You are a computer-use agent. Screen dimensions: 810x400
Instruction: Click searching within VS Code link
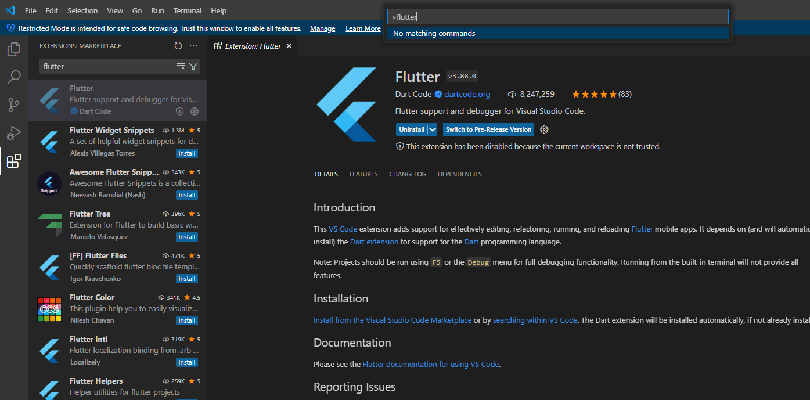coord(535,320)
